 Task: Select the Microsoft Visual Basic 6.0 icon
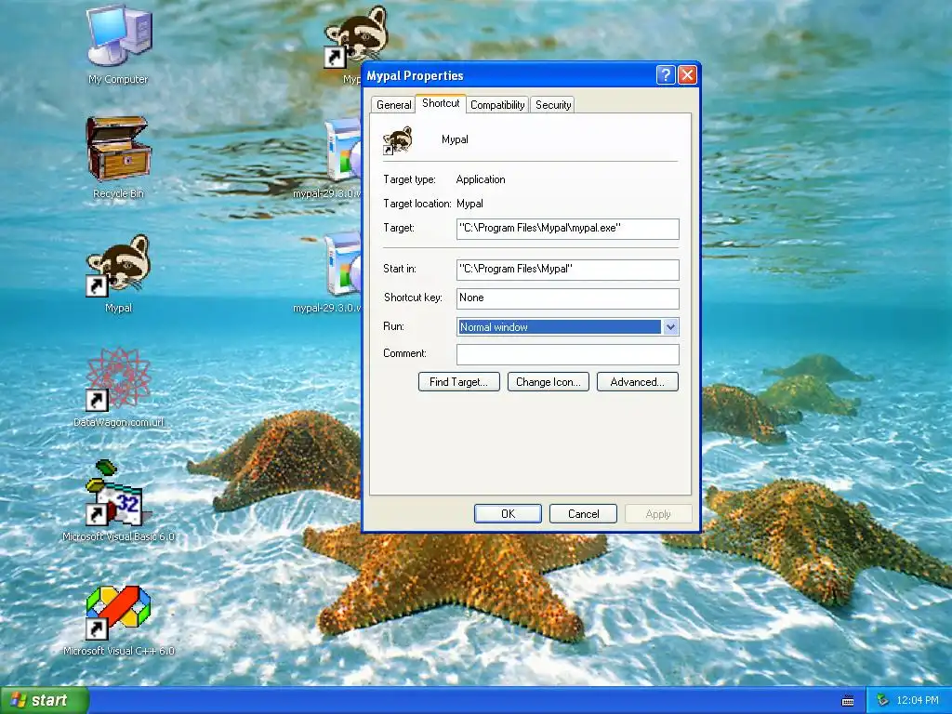click(118, 493)
